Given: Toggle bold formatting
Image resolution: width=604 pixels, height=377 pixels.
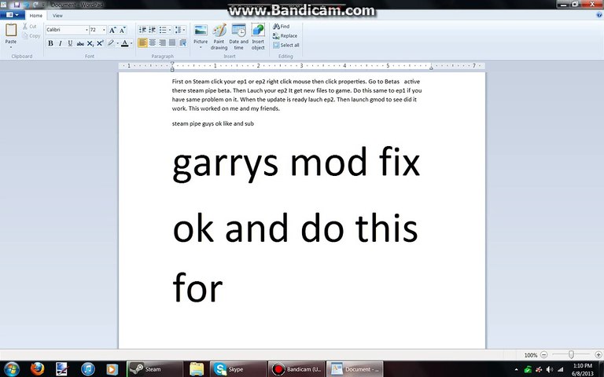Looking at the screenshot, I should click(50, 43).
